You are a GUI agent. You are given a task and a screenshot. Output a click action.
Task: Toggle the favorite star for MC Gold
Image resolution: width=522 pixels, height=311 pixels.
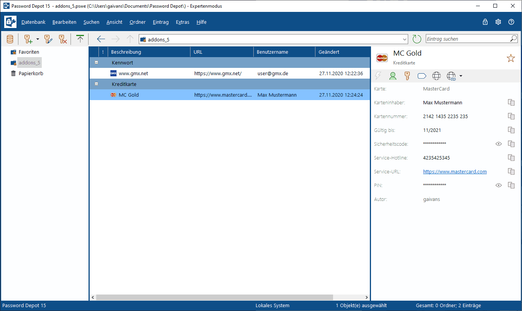click(x=511, y=58)
